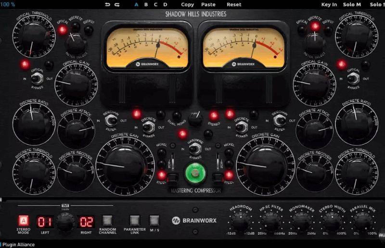The height and width of the screenshot is (248, 385).
Task: Toggle left Discrete bypass switch
Action: [x=149, y=127]
